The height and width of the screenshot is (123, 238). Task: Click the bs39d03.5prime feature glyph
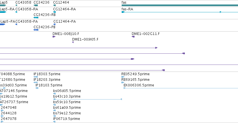click(3, 88)
